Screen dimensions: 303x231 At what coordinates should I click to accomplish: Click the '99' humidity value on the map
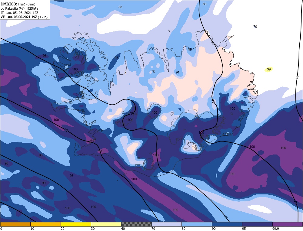pyautogui.click(x=44, y=183)
